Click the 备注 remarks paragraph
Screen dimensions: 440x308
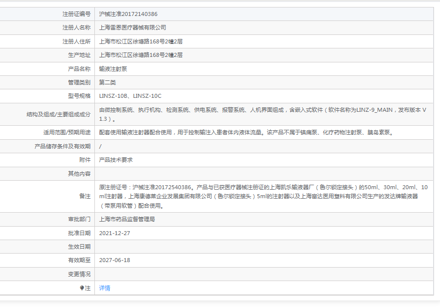[263, 196]
